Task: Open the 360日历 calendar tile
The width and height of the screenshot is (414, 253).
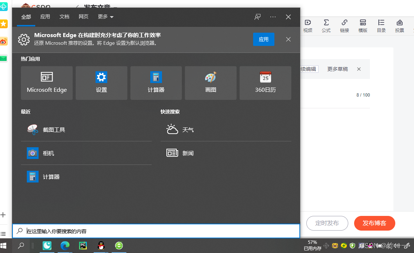Action: click(x=265, y=83)
